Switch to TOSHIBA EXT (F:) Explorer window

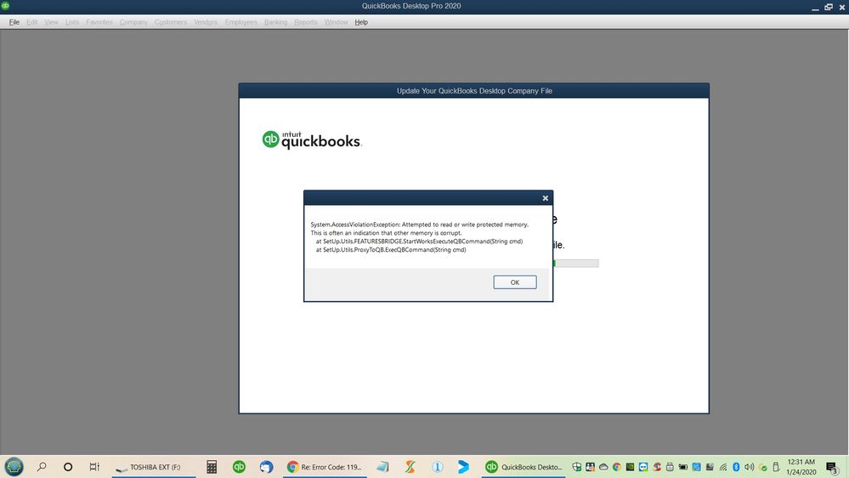click(154, 467)
